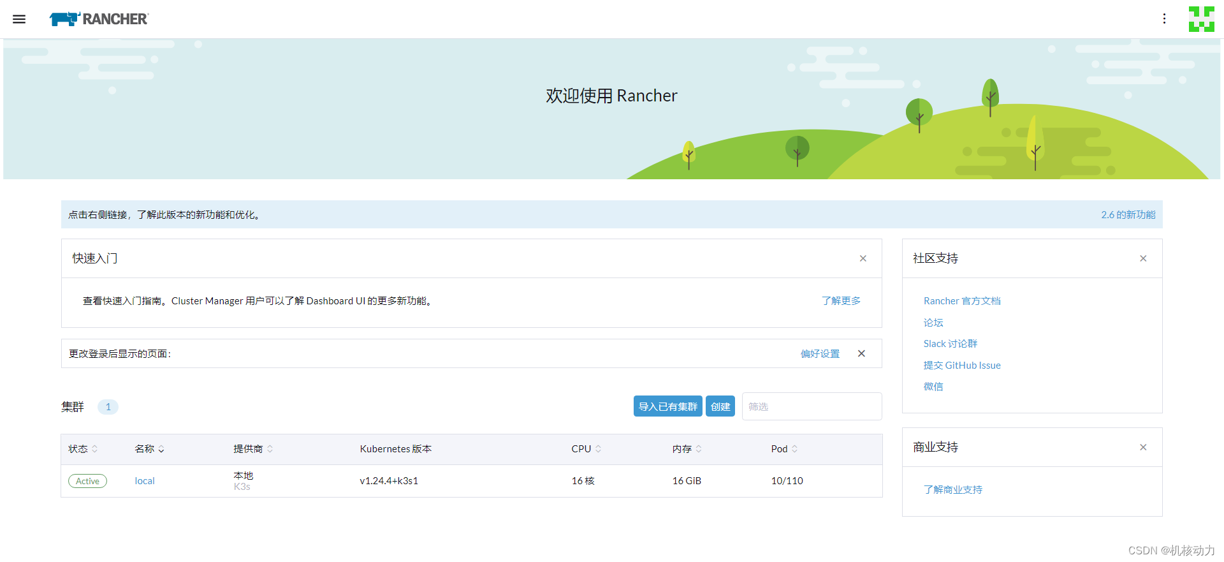Image resolution: width=1224 pixels, height=562 pixels.
Task: Sort clusters by CPU column
Action: [x=586, y=449]
